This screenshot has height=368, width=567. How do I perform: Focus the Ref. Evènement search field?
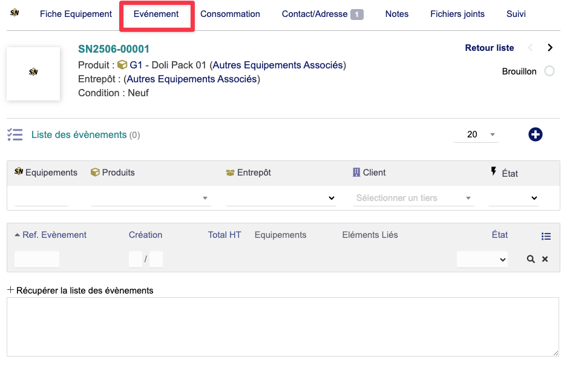(x=37, y=259)
